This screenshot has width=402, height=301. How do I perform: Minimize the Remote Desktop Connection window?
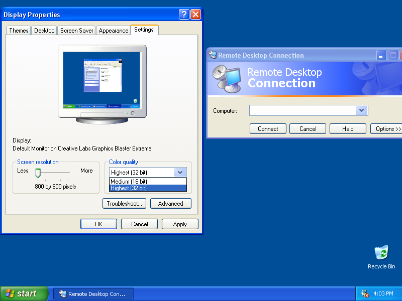381,55
